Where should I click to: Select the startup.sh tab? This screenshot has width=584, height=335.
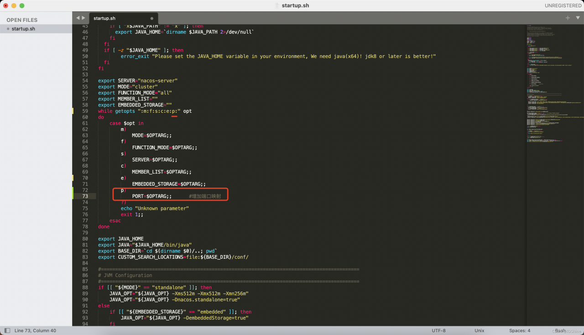point(105,18)
